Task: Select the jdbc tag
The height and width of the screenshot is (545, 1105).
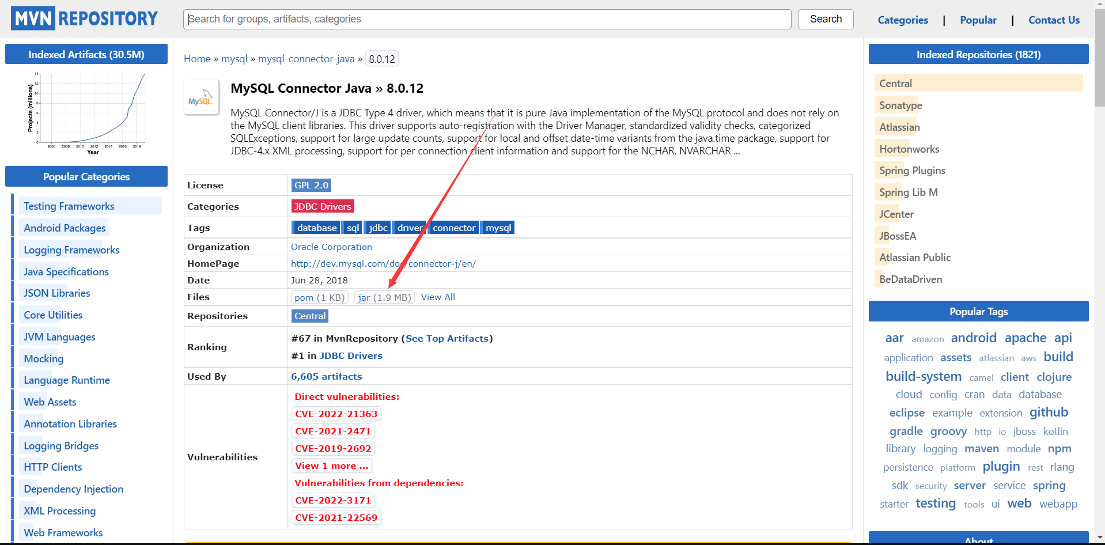Action: pyautogui.click(x=378, y=228)
